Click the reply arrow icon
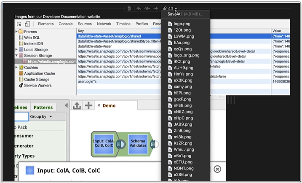This screenshot has width=302, height=183. click(139, 8)
